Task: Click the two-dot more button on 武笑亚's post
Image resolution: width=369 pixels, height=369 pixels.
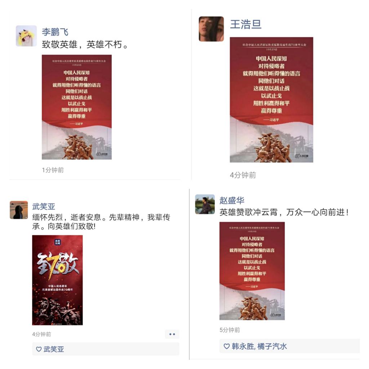Action: pos(172,334)
